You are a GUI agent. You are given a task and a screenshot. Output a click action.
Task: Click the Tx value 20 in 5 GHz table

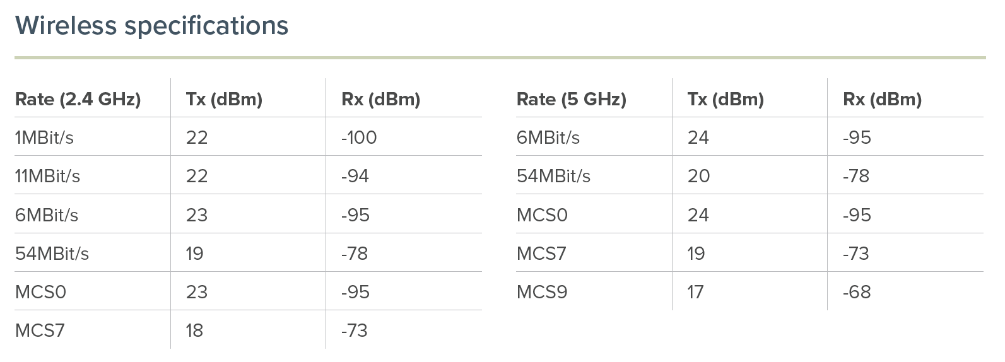coord(698,176)
